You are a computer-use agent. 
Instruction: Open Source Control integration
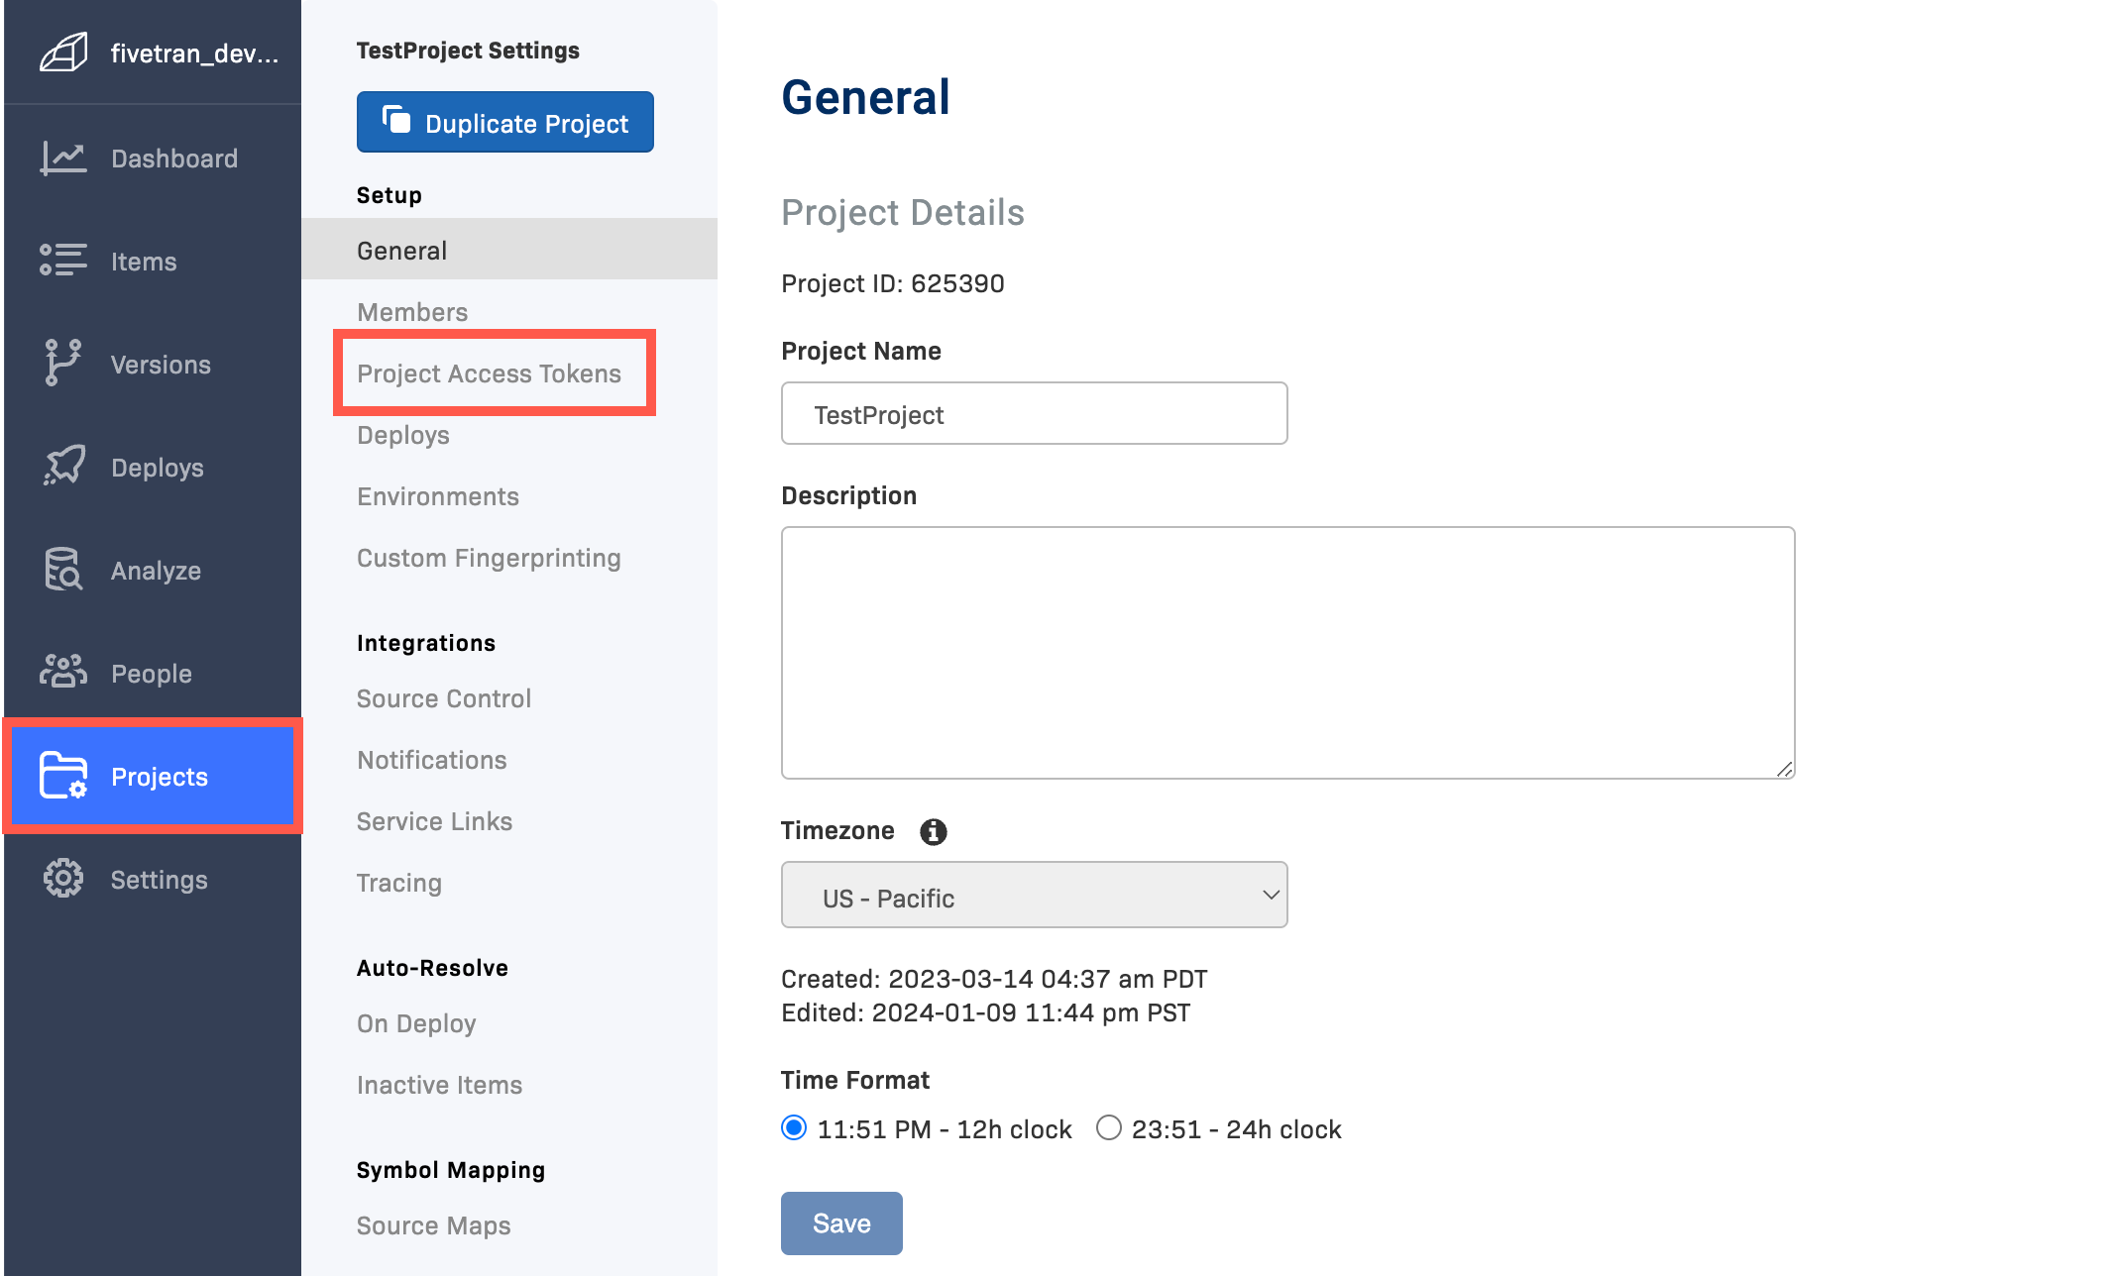pos(444,698)
